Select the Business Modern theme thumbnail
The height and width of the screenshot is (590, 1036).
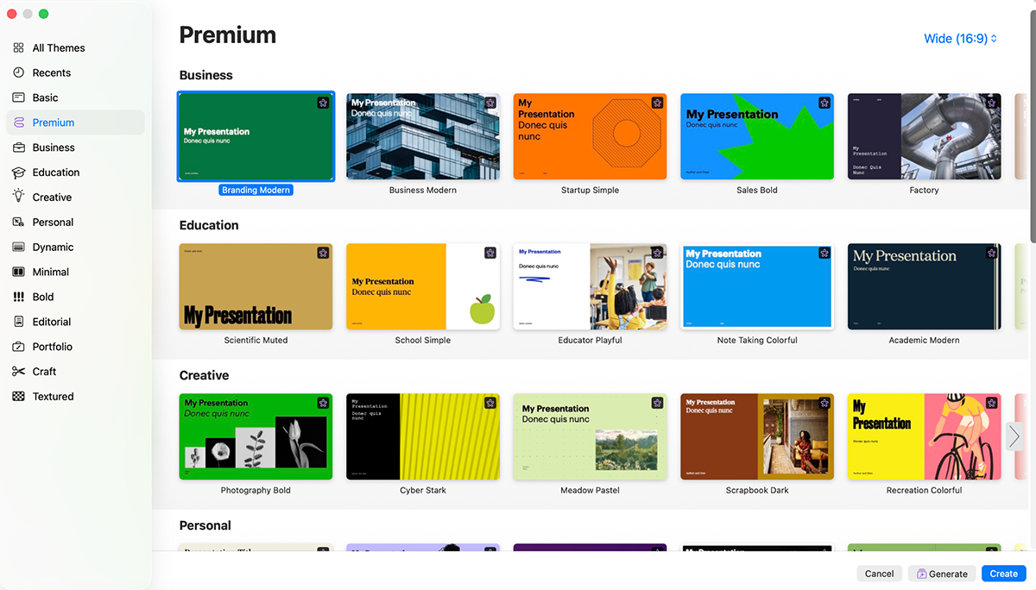coord(422,136)
